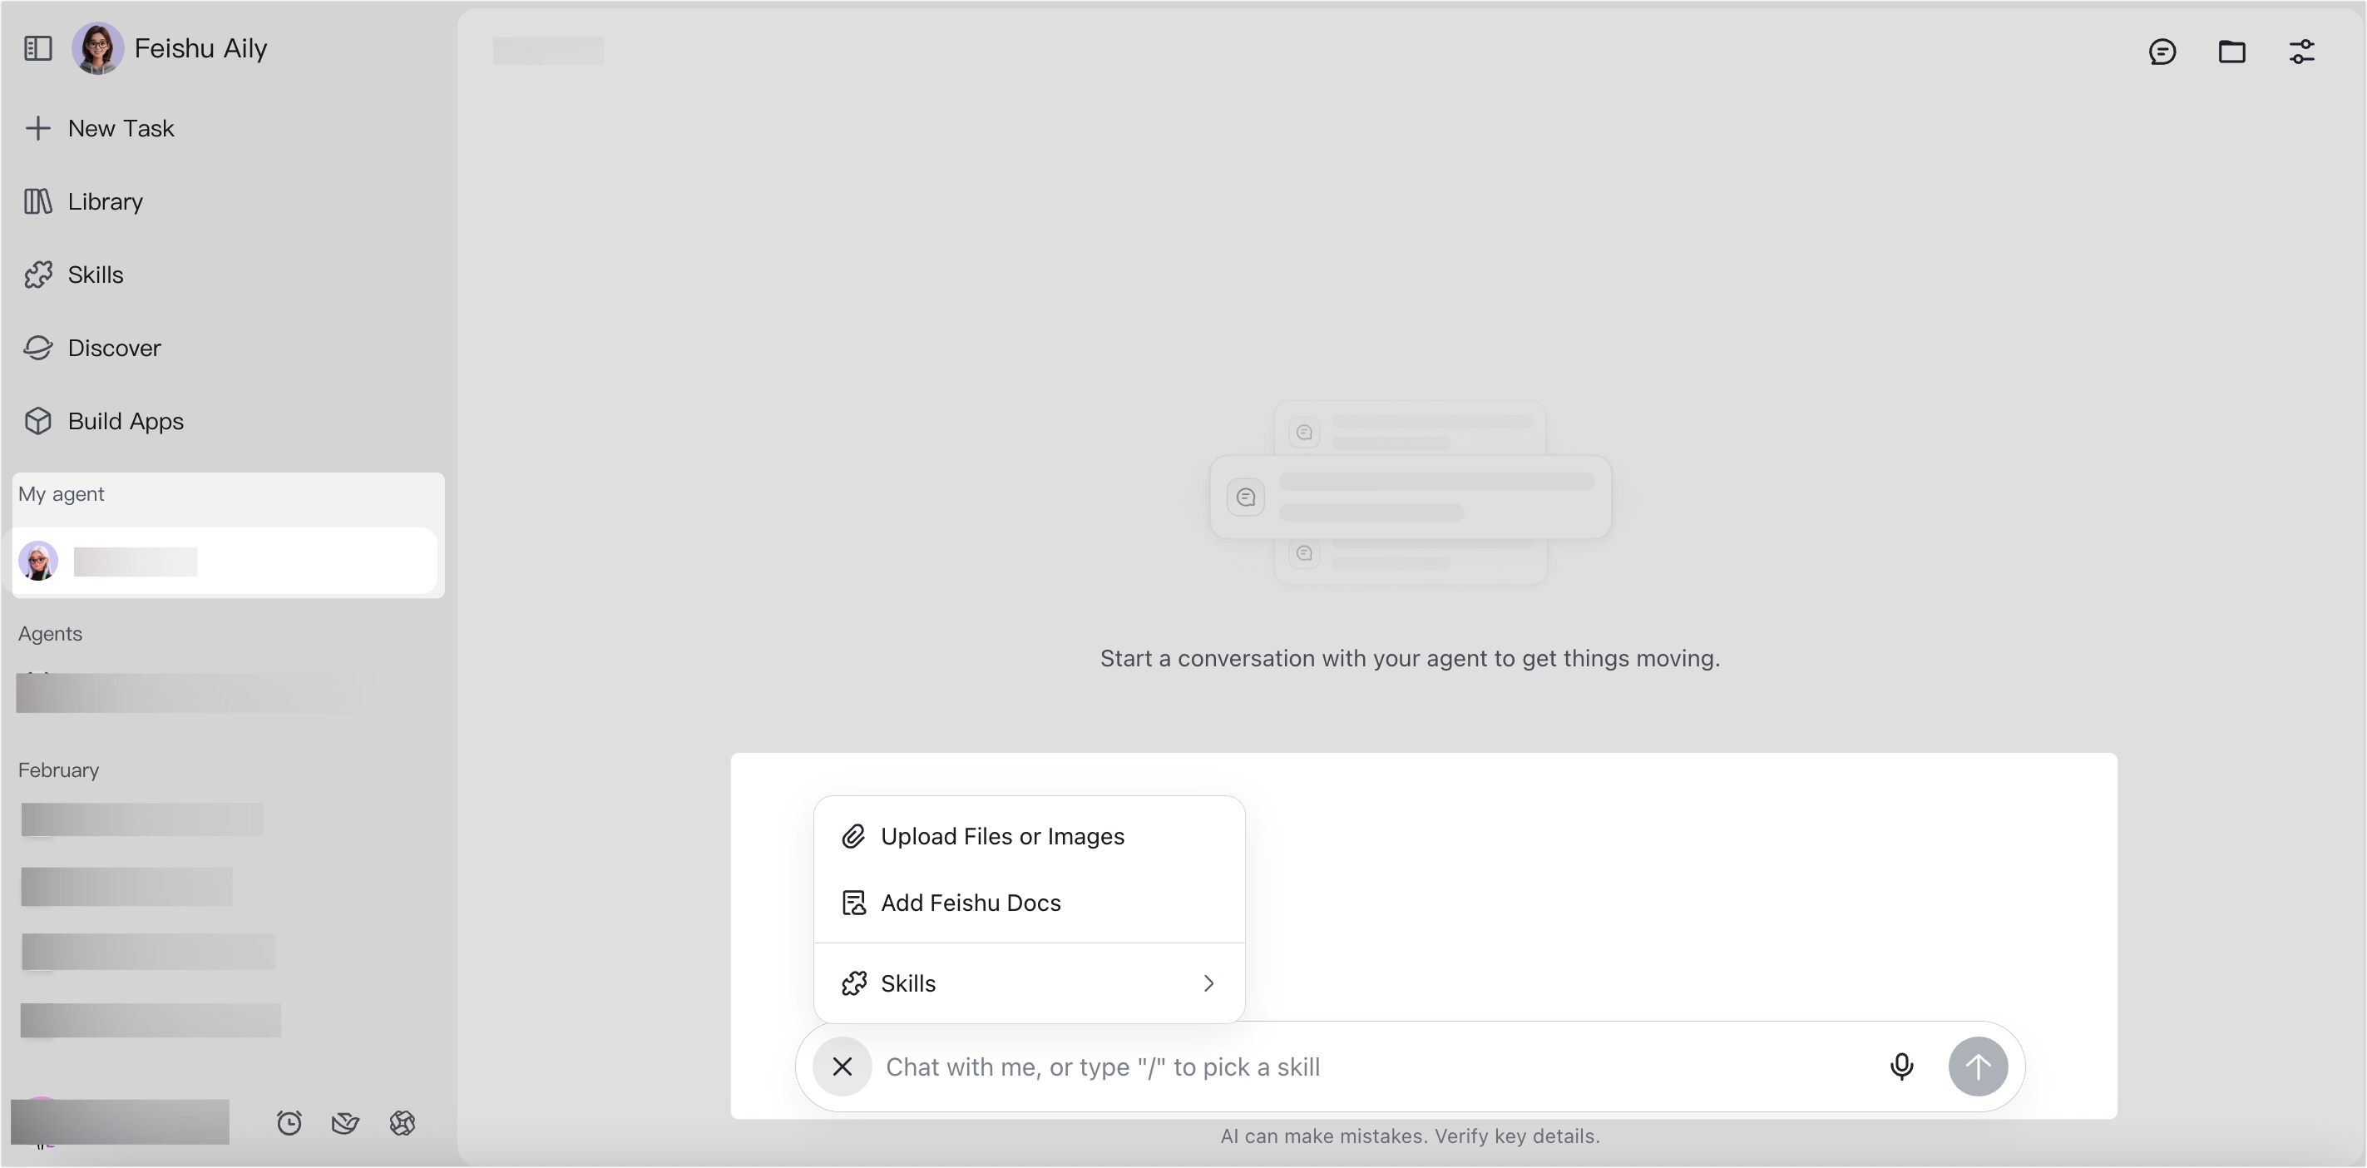Click the Skills puzzle icon in popup
Image resolution: width=2367 pixels, height=1168 pixels.
click(853, 983)
